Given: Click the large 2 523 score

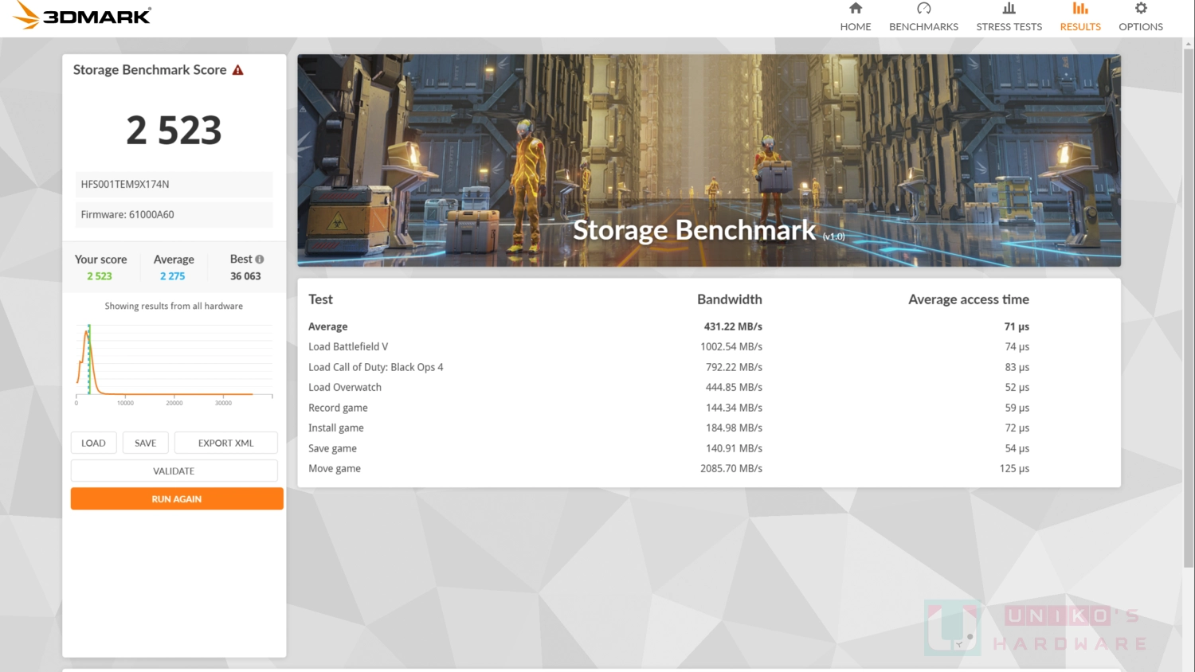Looking at the screenshot, I should (174, 130).
